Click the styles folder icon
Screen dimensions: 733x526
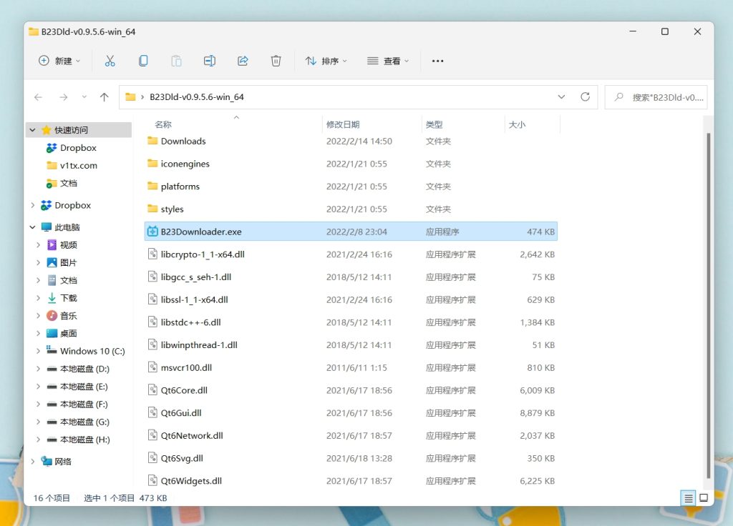(152, 208)
